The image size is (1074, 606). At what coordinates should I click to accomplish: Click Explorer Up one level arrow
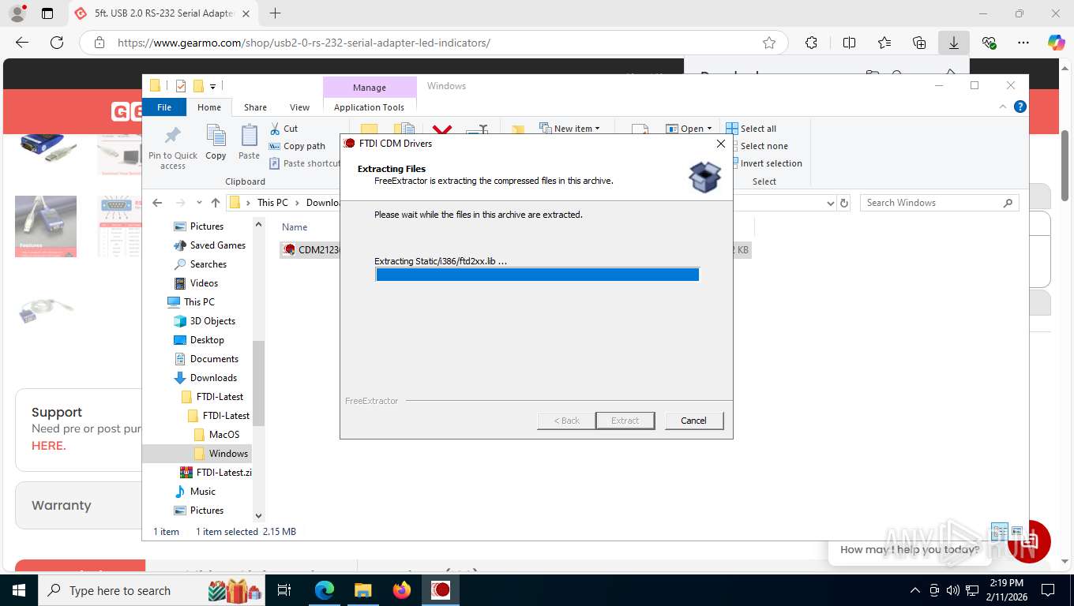click(216, 203)
